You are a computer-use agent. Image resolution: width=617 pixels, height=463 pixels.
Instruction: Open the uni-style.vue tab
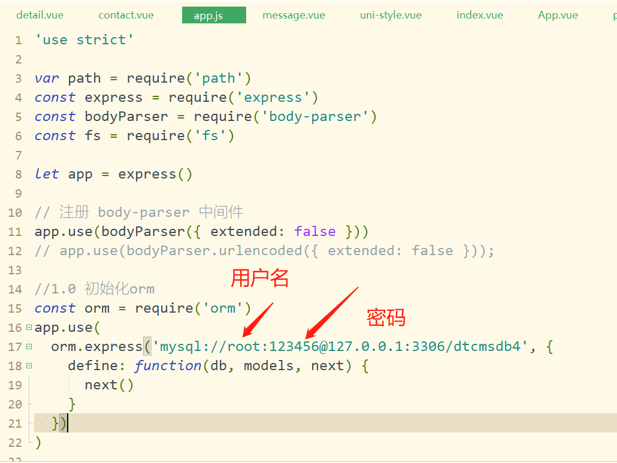click(391, 15)
